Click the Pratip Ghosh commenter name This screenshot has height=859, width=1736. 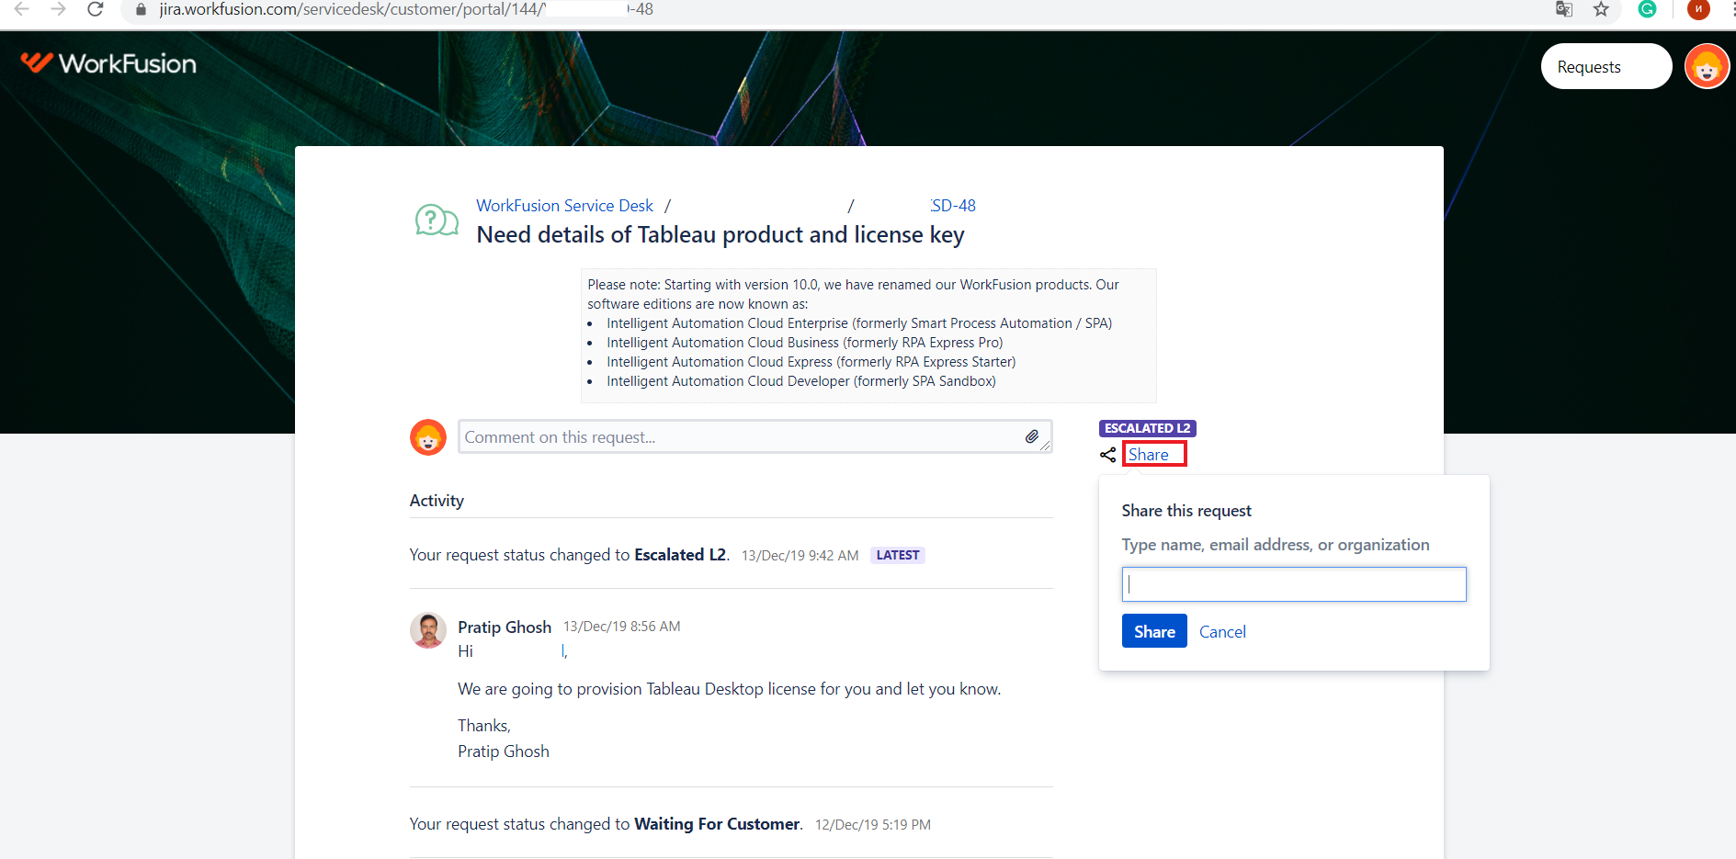505,627
